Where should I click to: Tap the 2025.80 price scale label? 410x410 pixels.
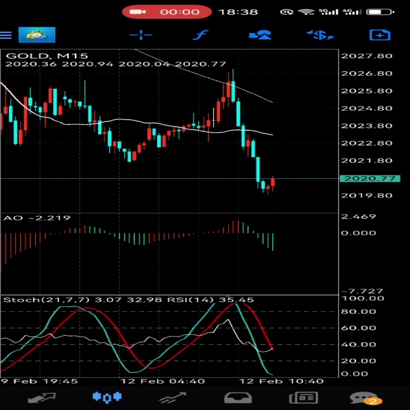367,91
